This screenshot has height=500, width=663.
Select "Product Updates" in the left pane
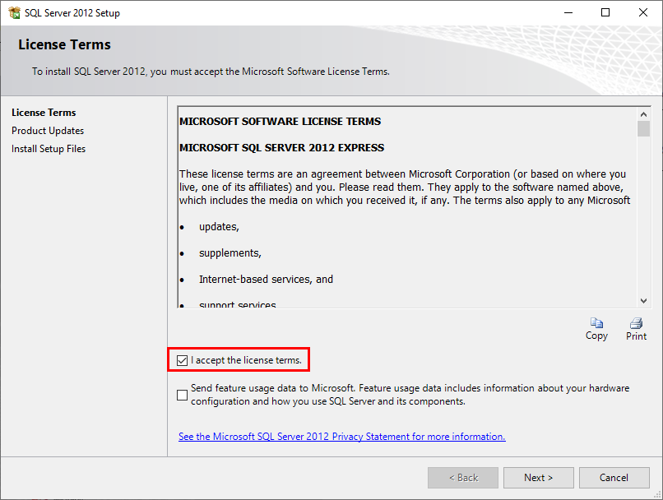[x=47, y=130]
